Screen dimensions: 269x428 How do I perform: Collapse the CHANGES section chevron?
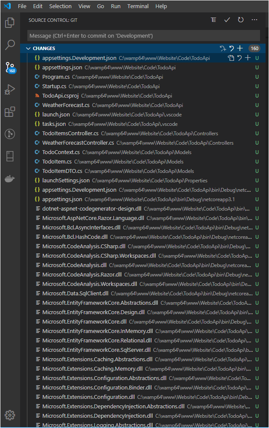28,48
